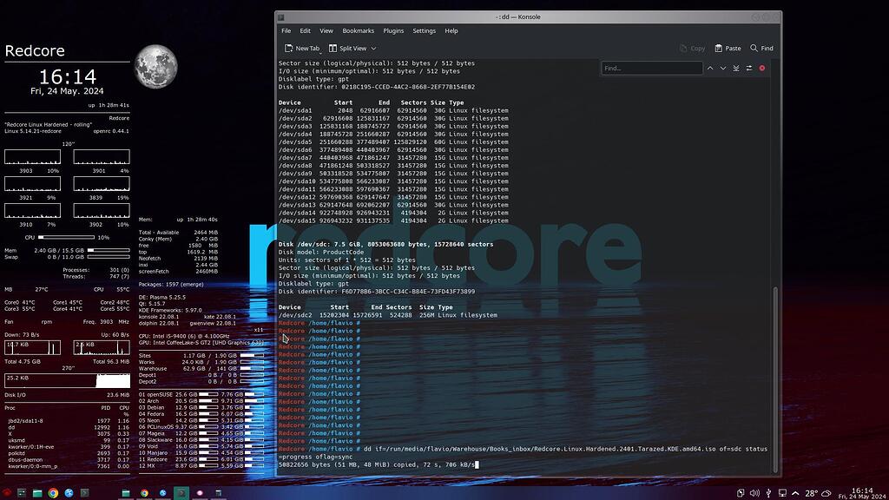
Task: Open the volume icon in the system tray
Action: pyautogui.click(x=754, y=493)
